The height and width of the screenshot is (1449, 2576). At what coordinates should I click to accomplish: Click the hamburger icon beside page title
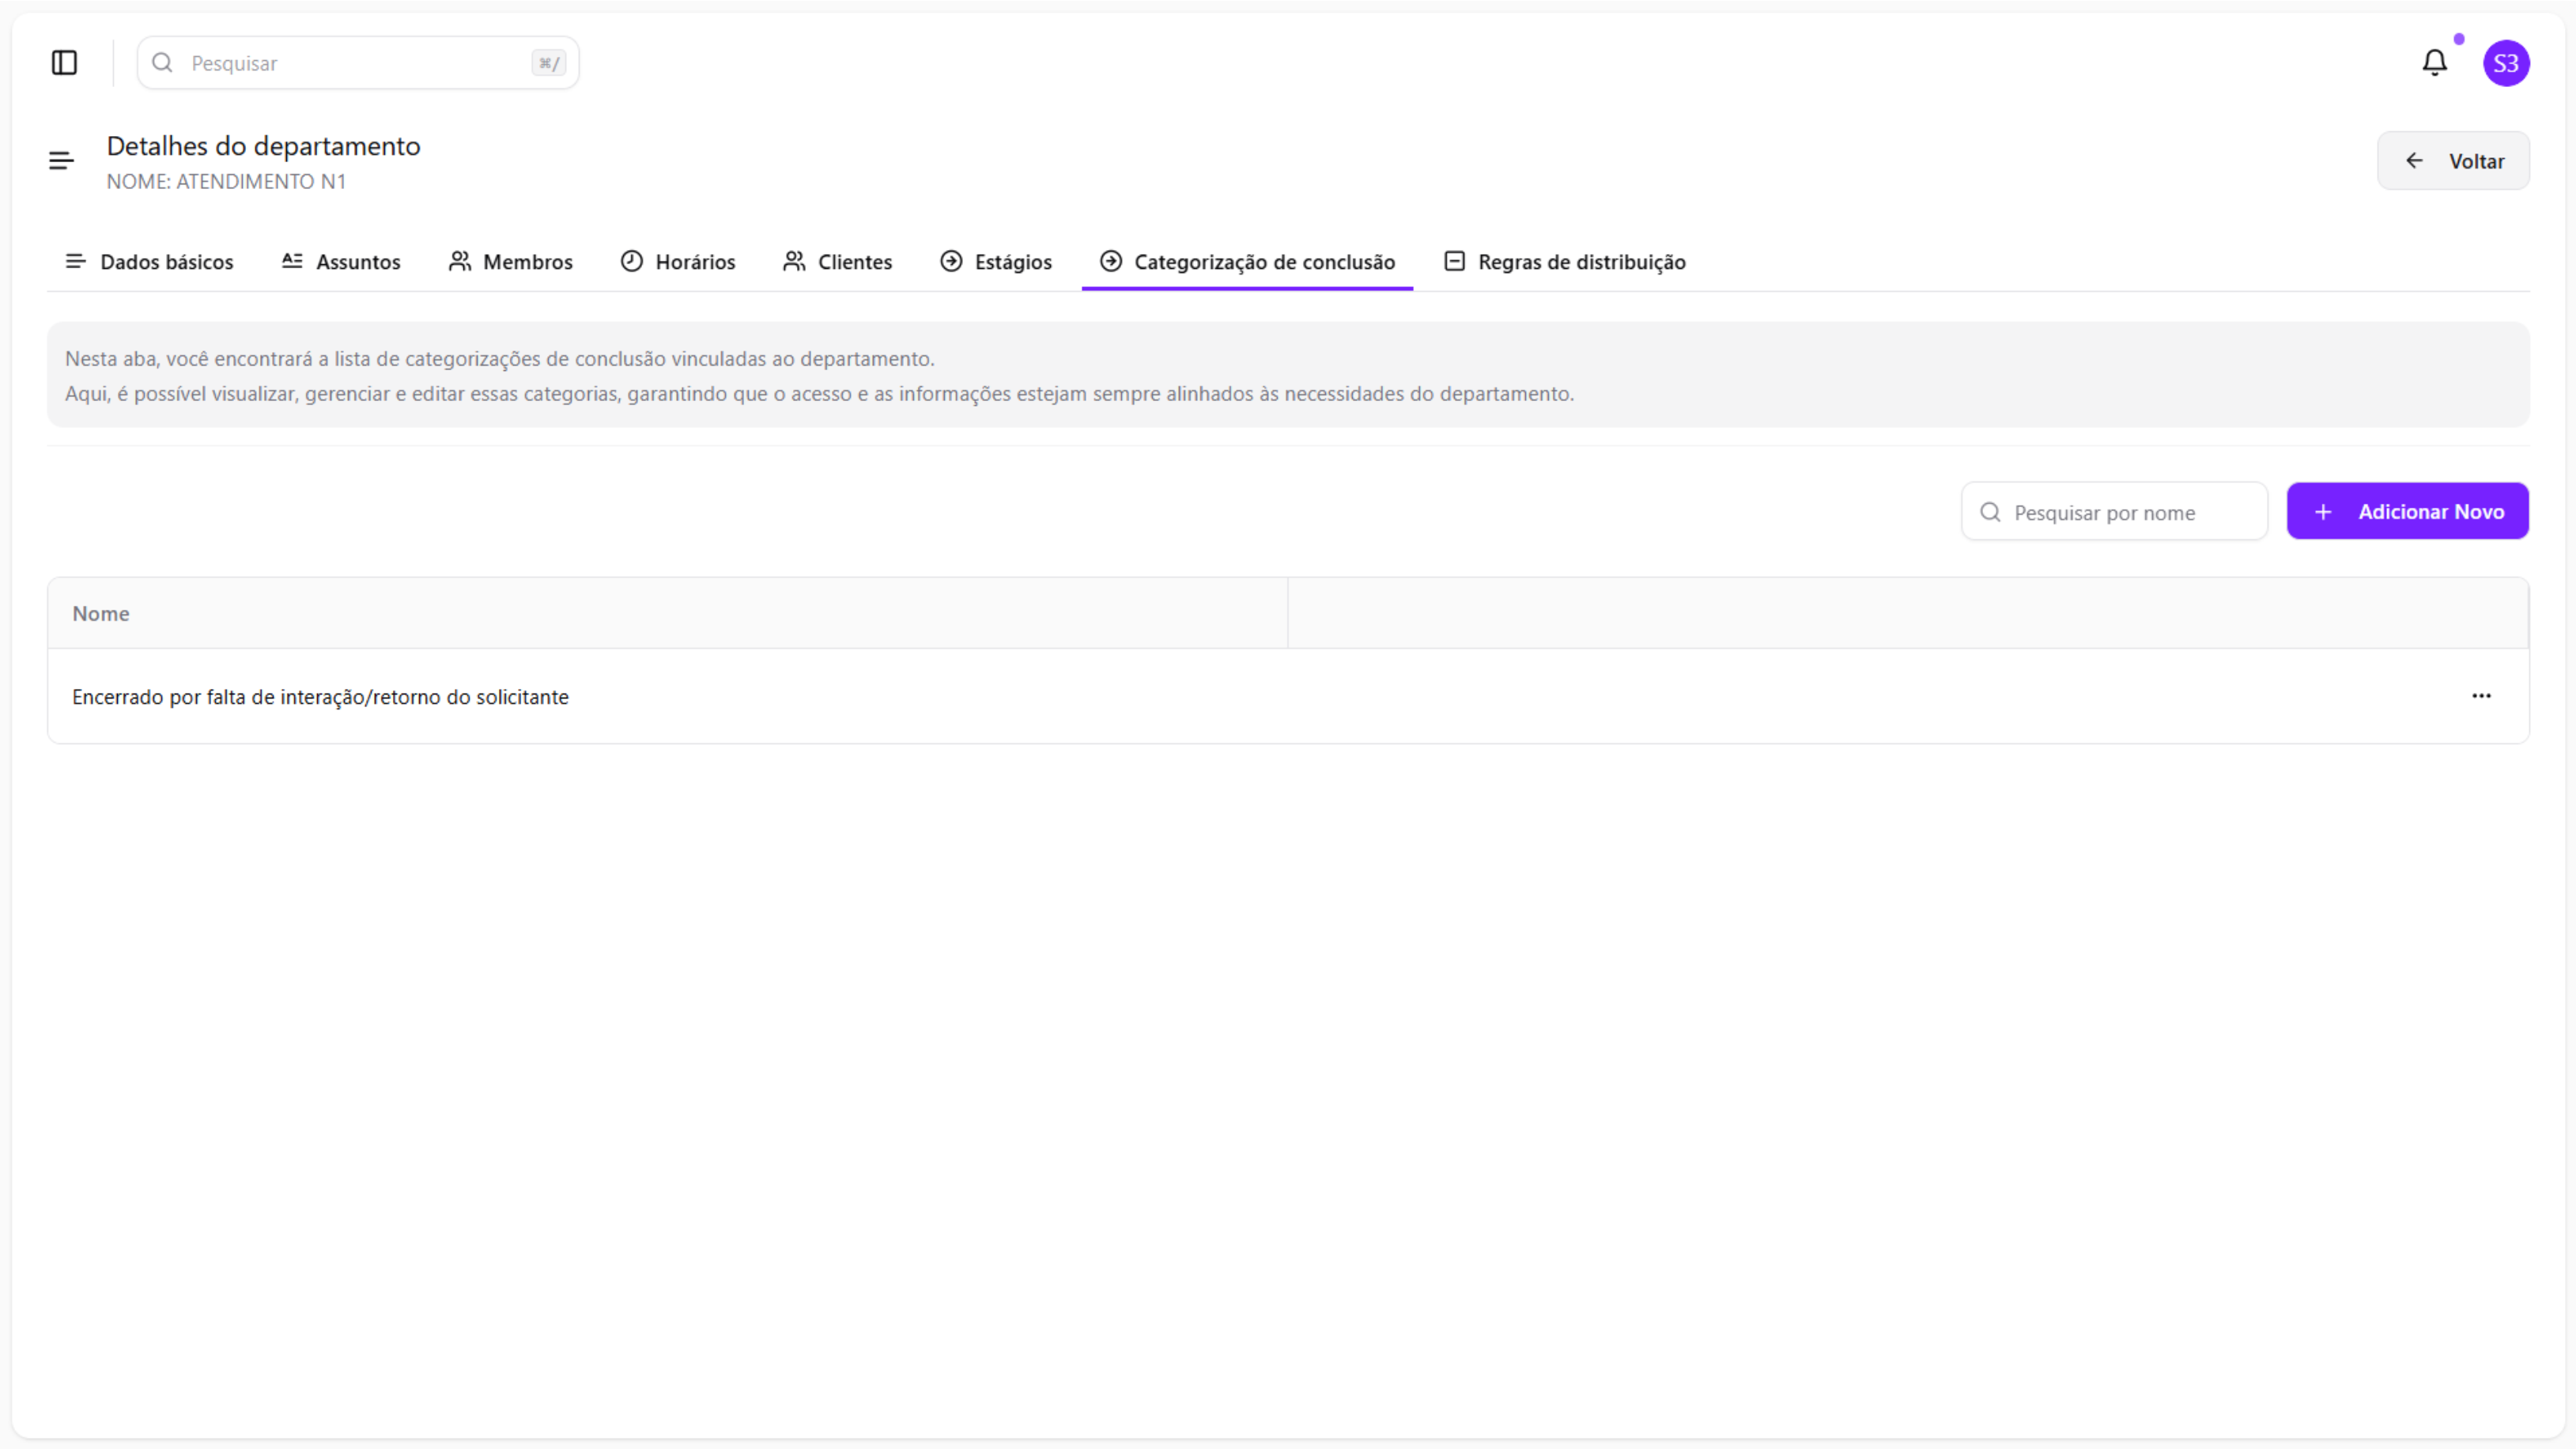tap(61, 161)
